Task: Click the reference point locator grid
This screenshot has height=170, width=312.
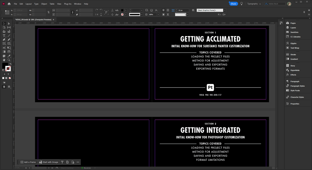Action: (x=7, y=12)
